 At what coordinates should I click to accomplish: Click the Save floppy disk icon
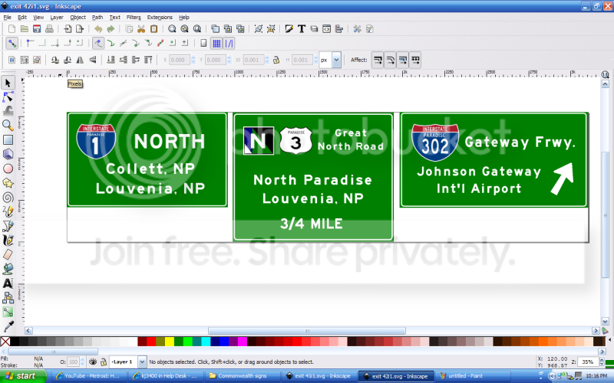pos(37,29)
